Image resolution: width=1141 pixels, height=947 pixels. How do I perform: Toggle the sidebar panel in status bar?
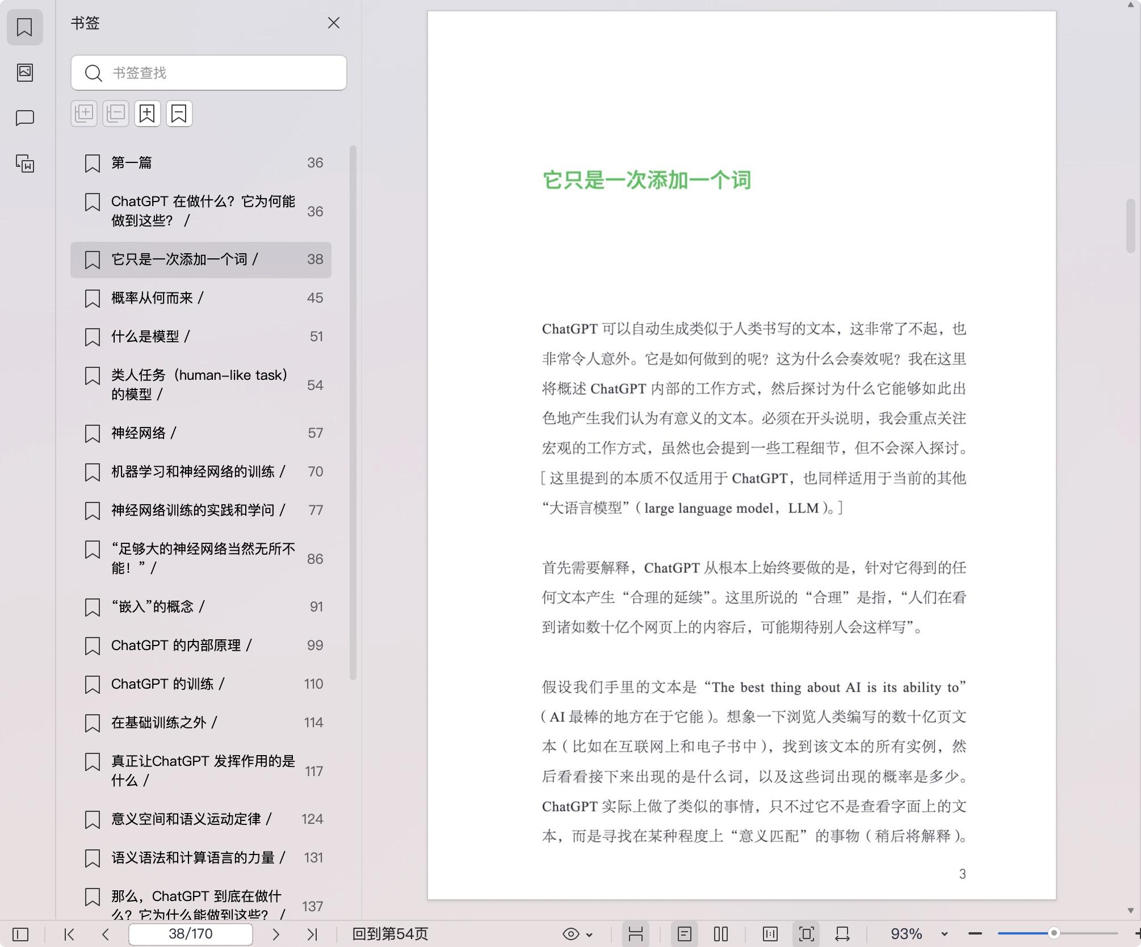20,934
